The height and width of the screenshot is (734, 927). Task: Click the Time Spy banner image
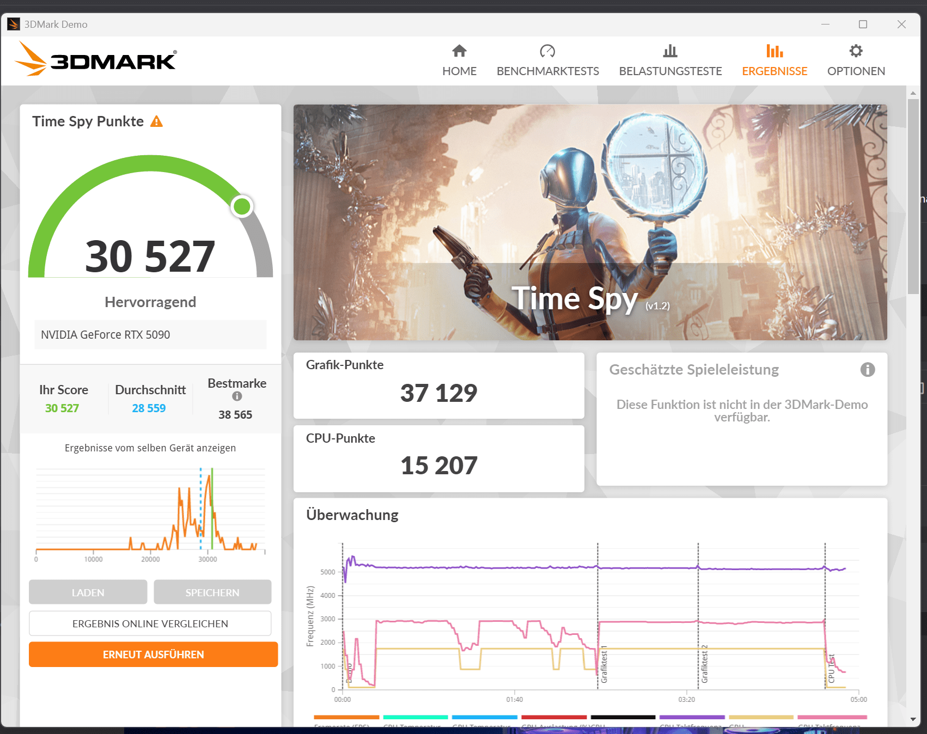590,222
